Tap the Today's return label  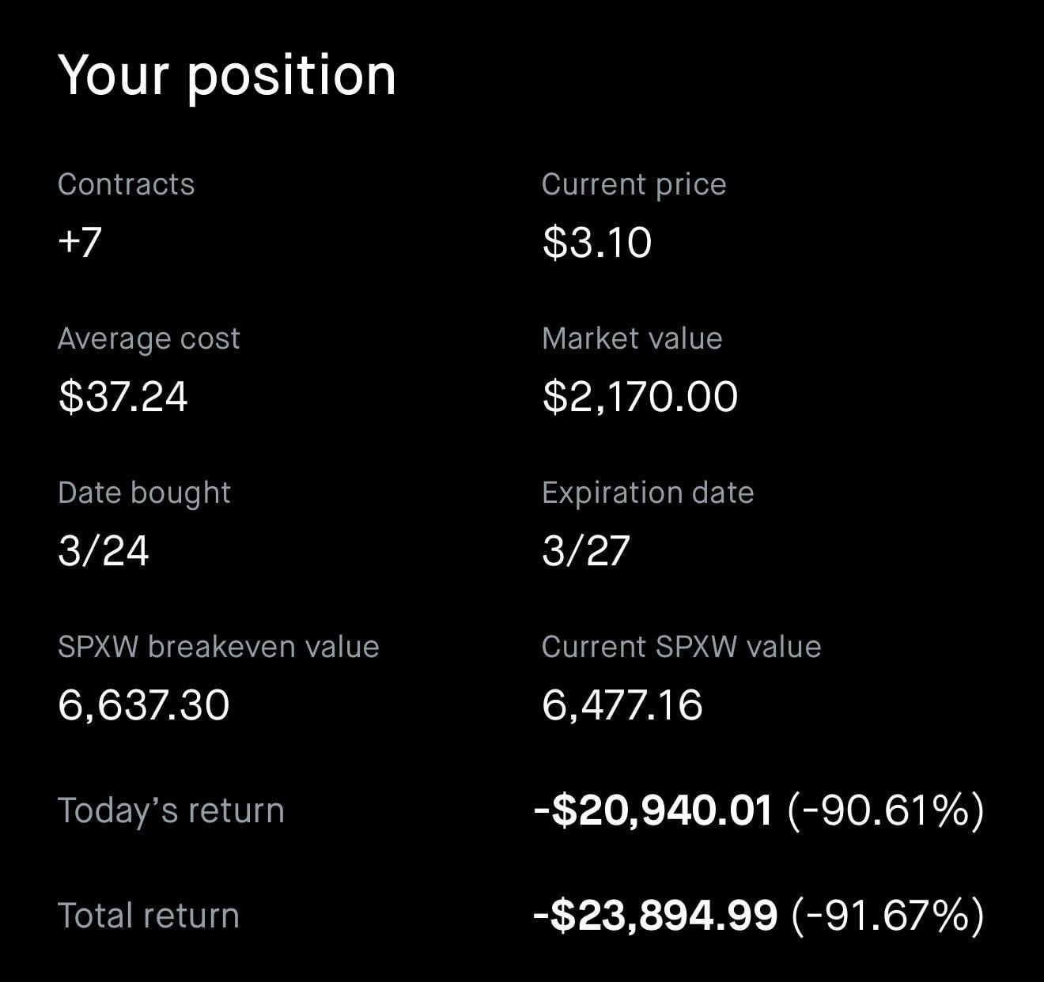pos(171,810)
